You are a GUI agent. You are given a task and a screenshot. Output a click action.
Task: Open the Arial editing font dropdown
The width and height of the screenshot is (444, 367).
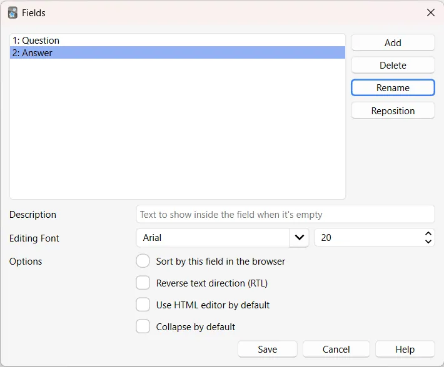[x=213, y=238]
